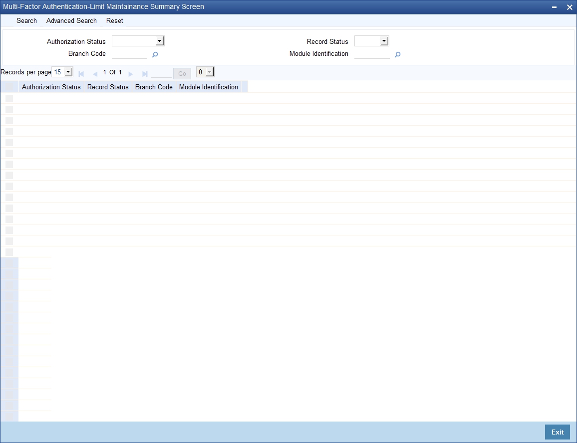Screen dimensions: 577x443
Task: Change Records per page dropdown
Action: (62, 72)
